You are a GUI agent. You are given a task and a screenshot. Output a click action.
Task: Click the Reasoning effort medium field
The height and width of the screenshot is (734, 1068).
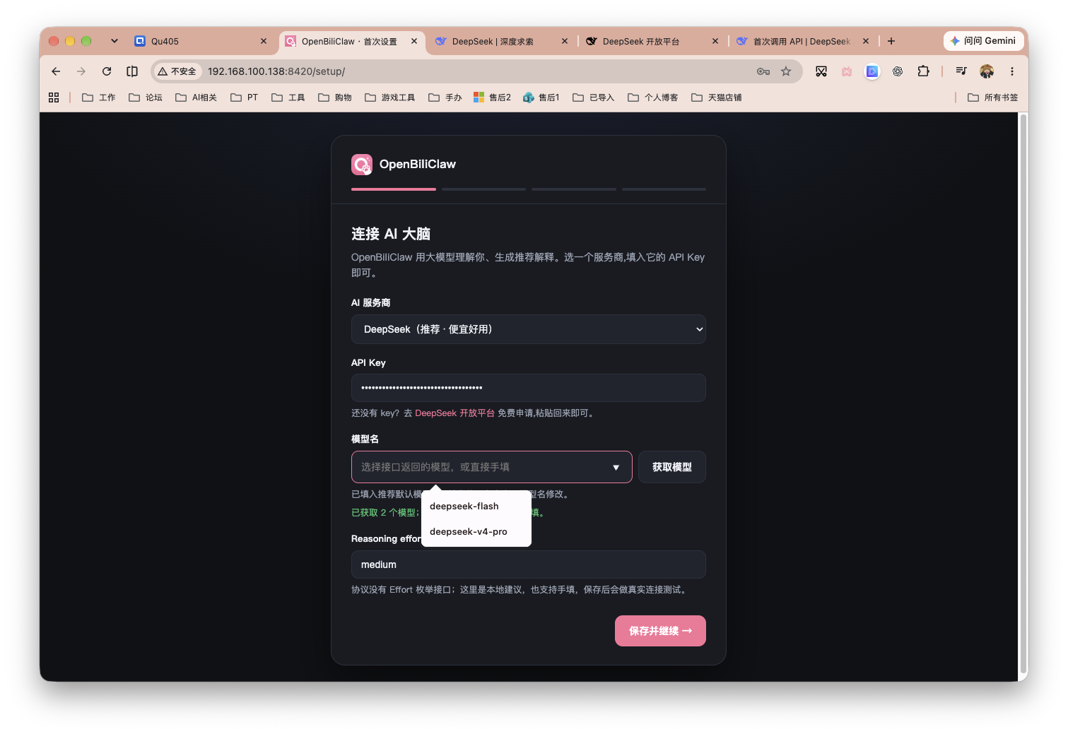coord(529,564)
